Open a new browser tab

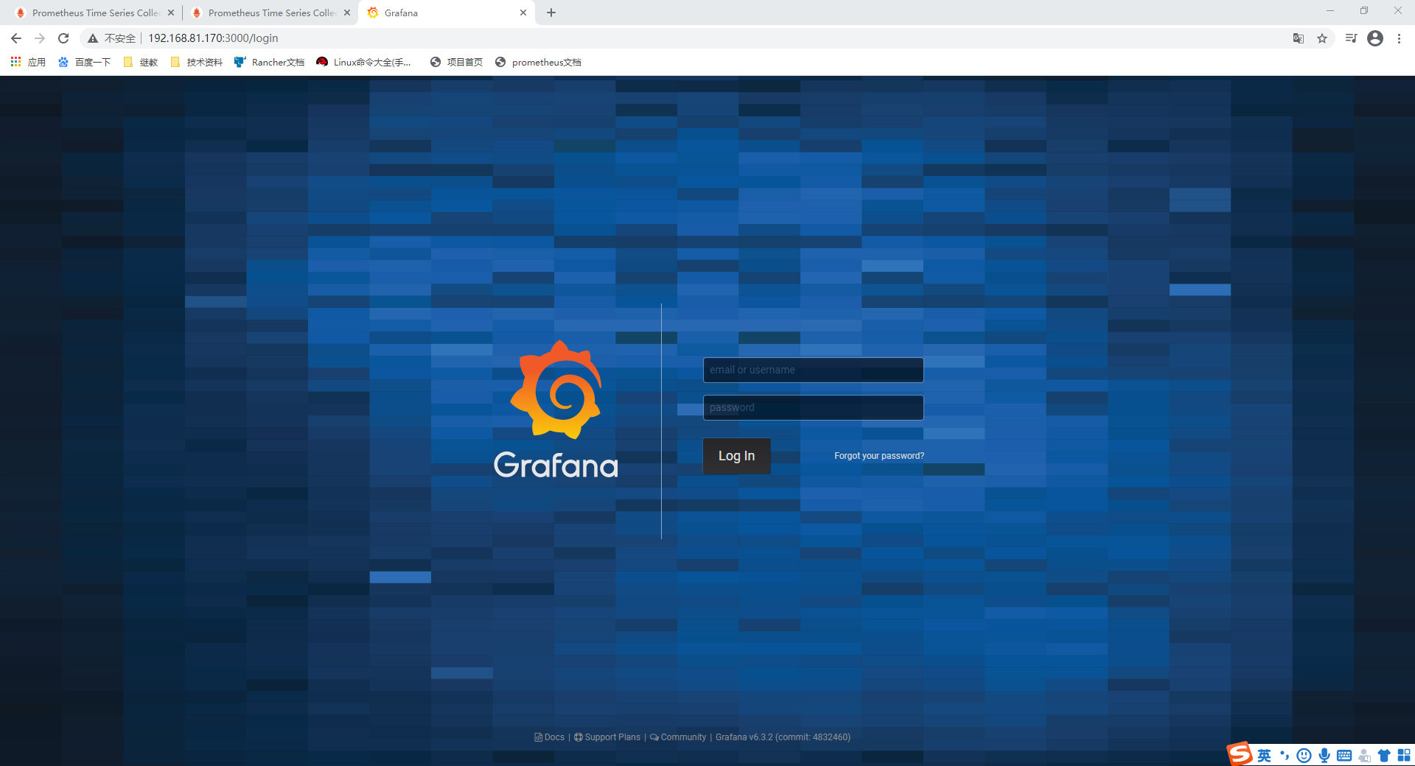click(x=551, y=13)
